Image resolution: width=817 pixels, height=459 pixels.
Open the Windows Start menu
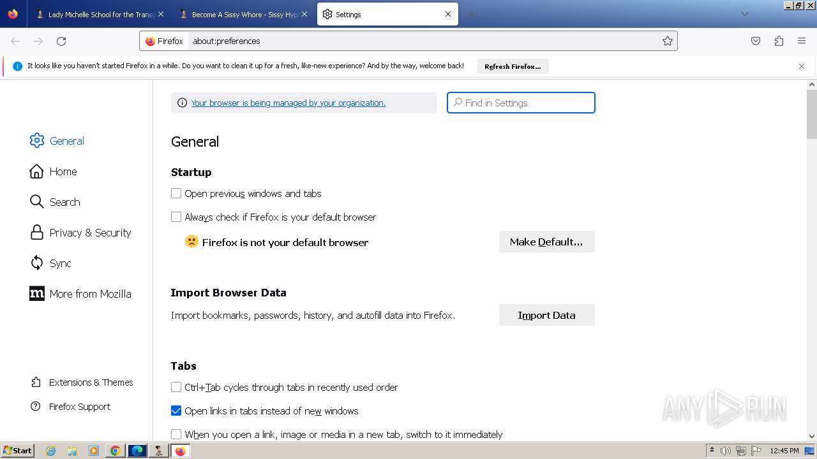pos(18,451)
